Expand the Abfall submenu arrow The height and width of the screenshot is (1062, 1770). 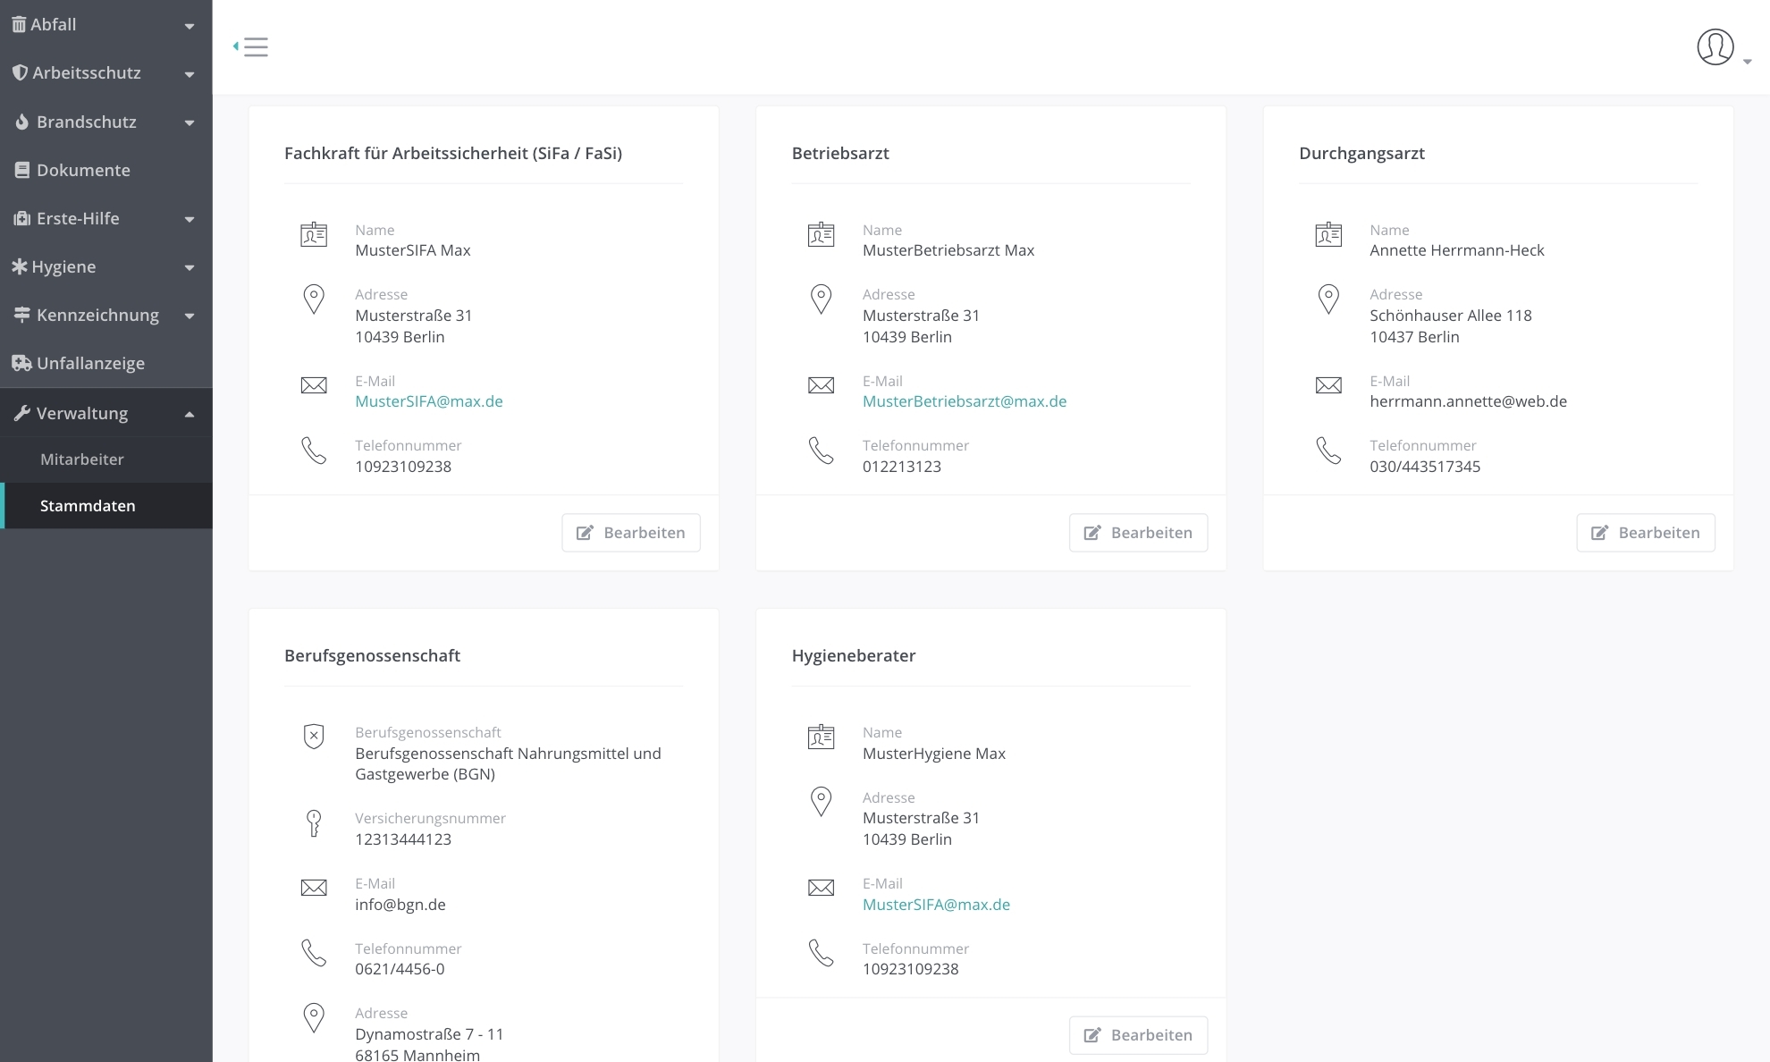click(190, 26)
